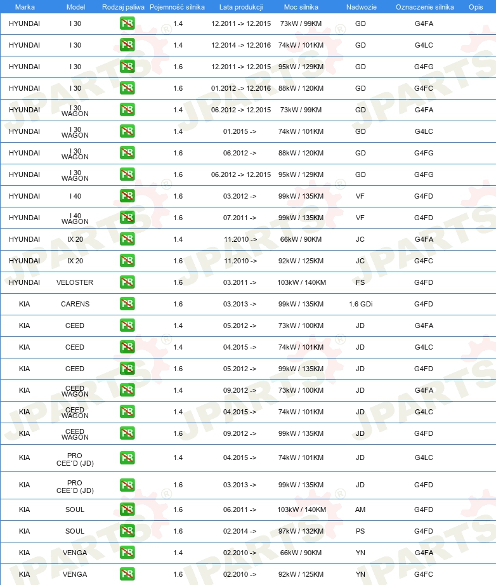
Task: Click fuel icon in I 30 Wagon 120KM row
Action: pyautogui.click(x=127, y=153)
